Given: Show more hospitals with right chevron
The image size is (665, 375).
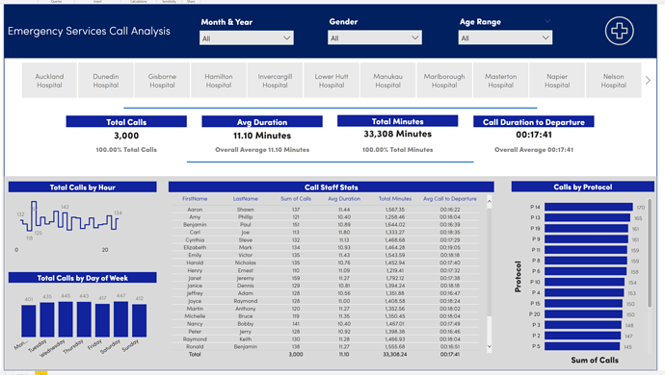Looking at the screenshot, I should 648,81.
